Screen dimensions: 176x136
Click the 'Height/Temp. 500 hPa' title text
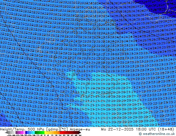coord(22,129)
